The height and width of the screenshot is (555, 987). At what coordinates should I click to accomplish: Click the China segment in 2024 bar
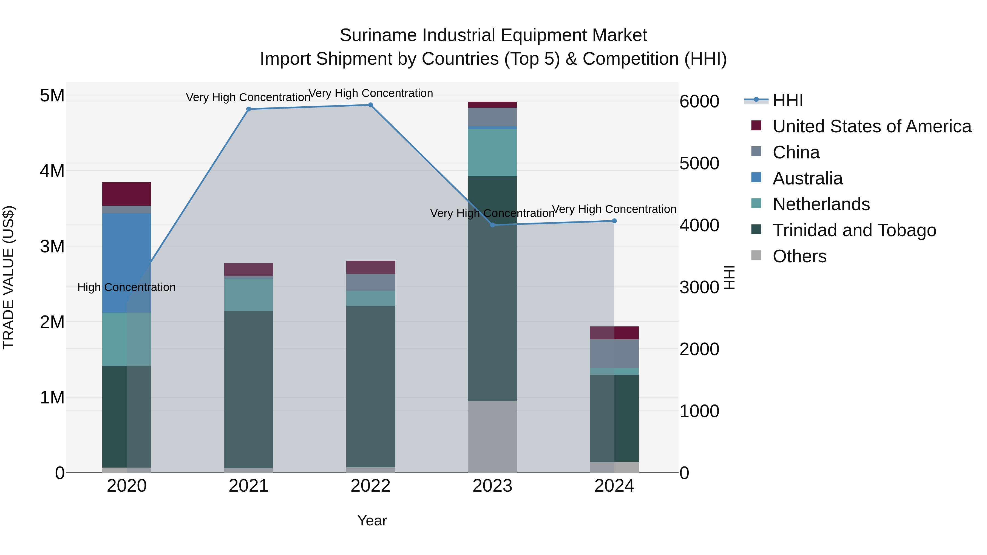pyautogui.click(x=614, y=354)
